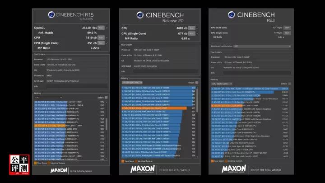The height and width of the screenshot is (183, 325).
Task: Toggle the CPU test checkbox in R15
Action: pos(107,38)
